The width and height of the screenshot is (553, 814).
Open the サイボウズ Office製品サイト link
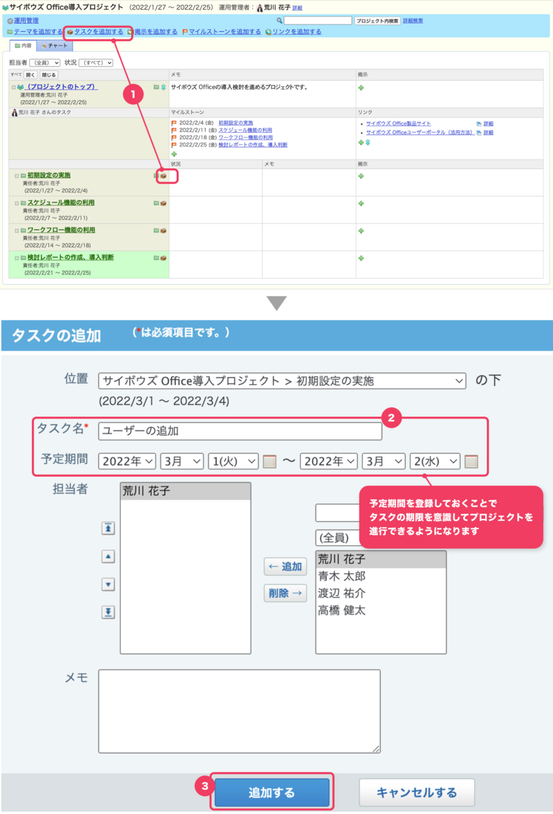pyautogui.click(x=398, y=124)
